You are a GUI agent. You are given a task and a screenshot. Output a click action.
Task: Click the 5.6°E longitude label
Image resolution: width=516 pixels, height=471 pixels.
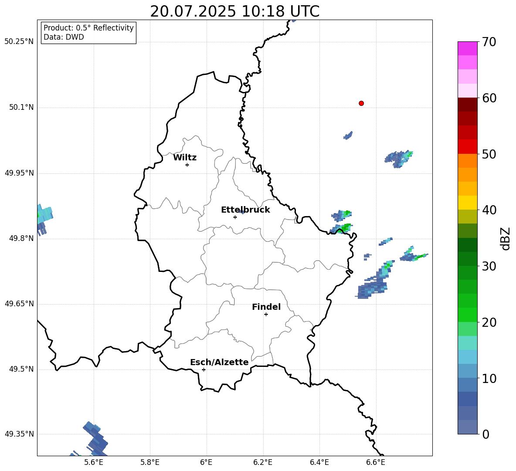pyautogui.click(x=94, y=462)
